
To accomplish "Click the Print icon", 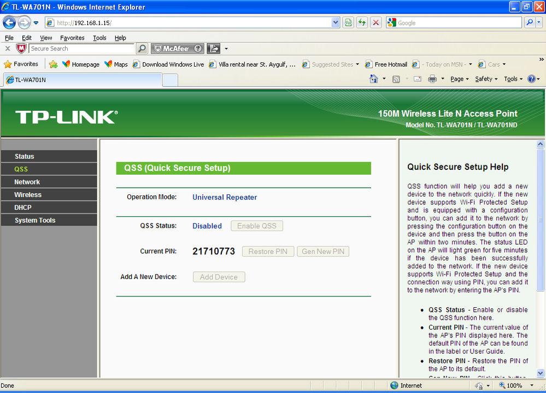I will [432, 79].
